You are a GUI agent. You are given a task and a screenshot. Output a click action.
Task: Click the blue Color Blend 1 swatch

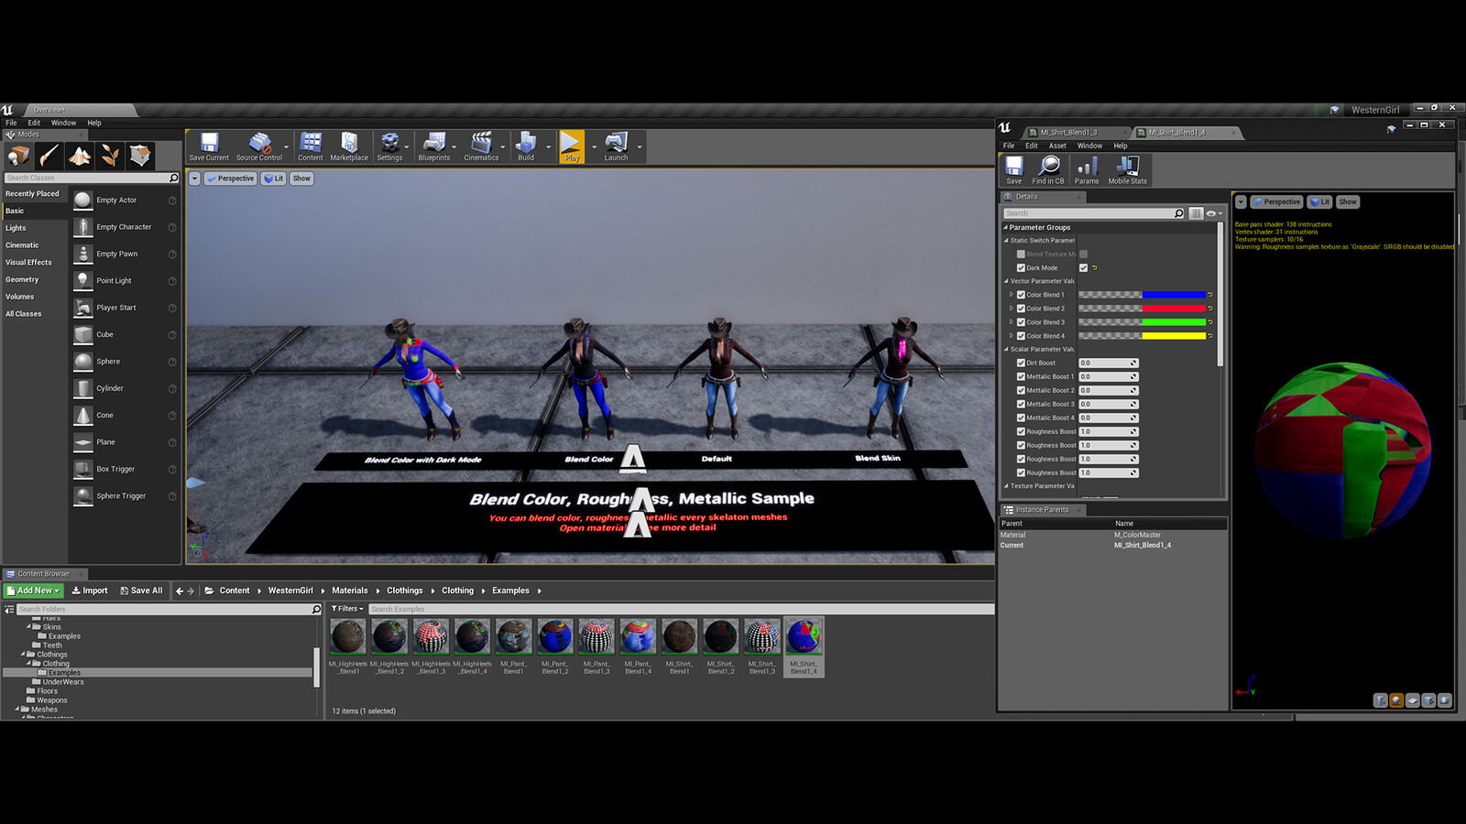pos(1174,295)
